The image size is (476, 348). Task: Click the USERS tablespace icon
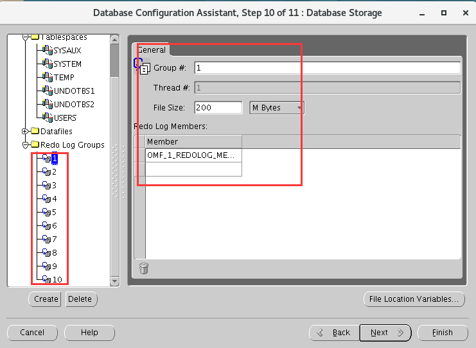pos(47,117)
